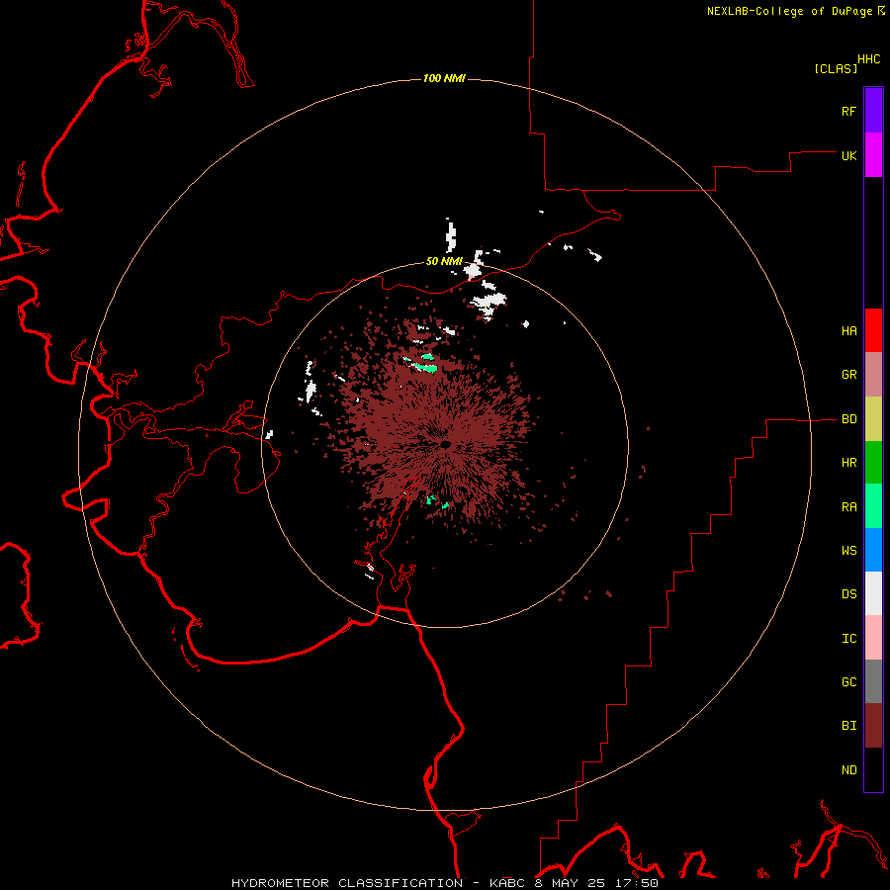Click the radar site center point
Viewport: 890px width, 890px height.
[x=445, y=444]
